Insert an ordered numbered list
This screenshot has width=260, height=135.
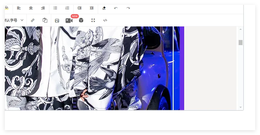click(x=67, y=8)
